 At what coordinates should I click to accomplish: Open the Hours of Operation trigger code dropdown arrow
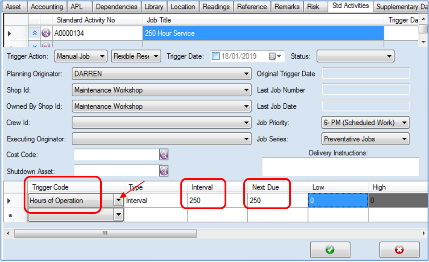tap(118, 200)
